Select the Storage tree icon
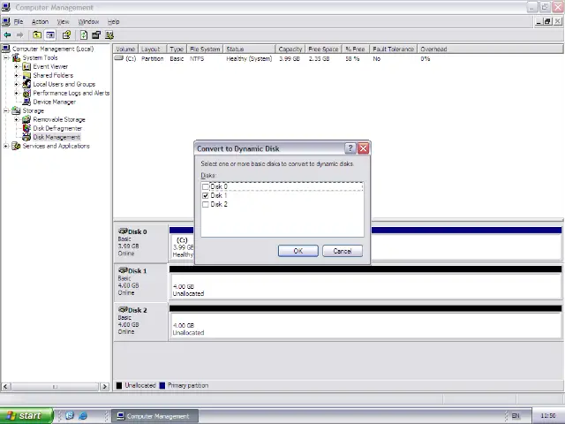Viewport: 565px width, 424px height. [16, 110]
